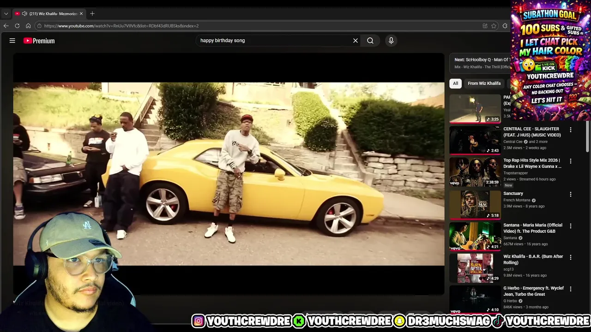Open the YouTube hamburger guide menu
The image size is (591, 332).
point(12,41)
